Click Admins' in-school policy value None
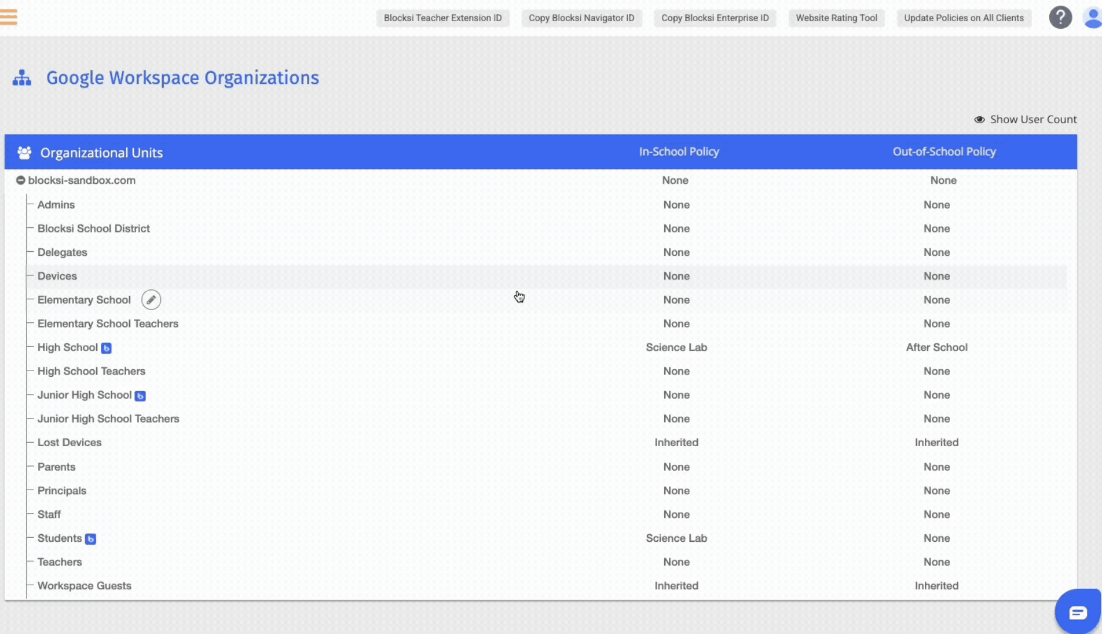The width and height of the screenshot is (1102, 634). coord(677,205)
